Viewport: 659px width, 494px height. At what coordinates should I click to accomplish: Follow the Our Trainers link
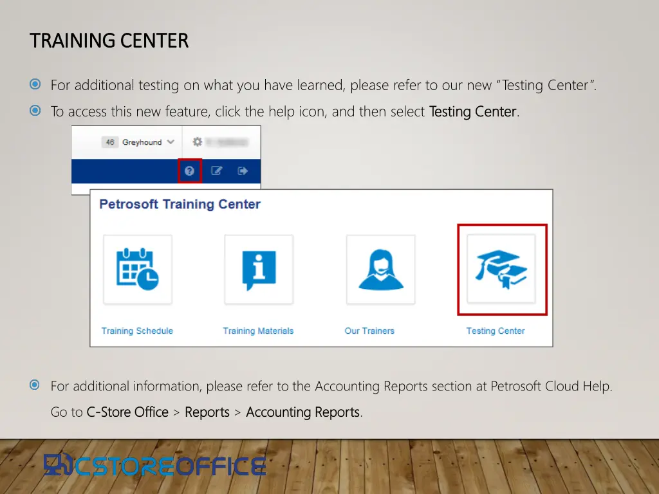click(369, 331)
